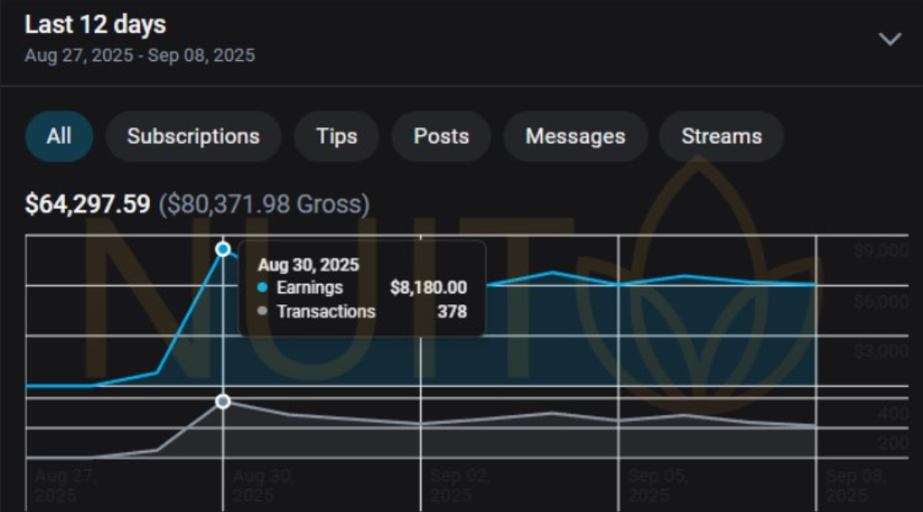Click the Aug 30 transactions point marker

(223, 401)
